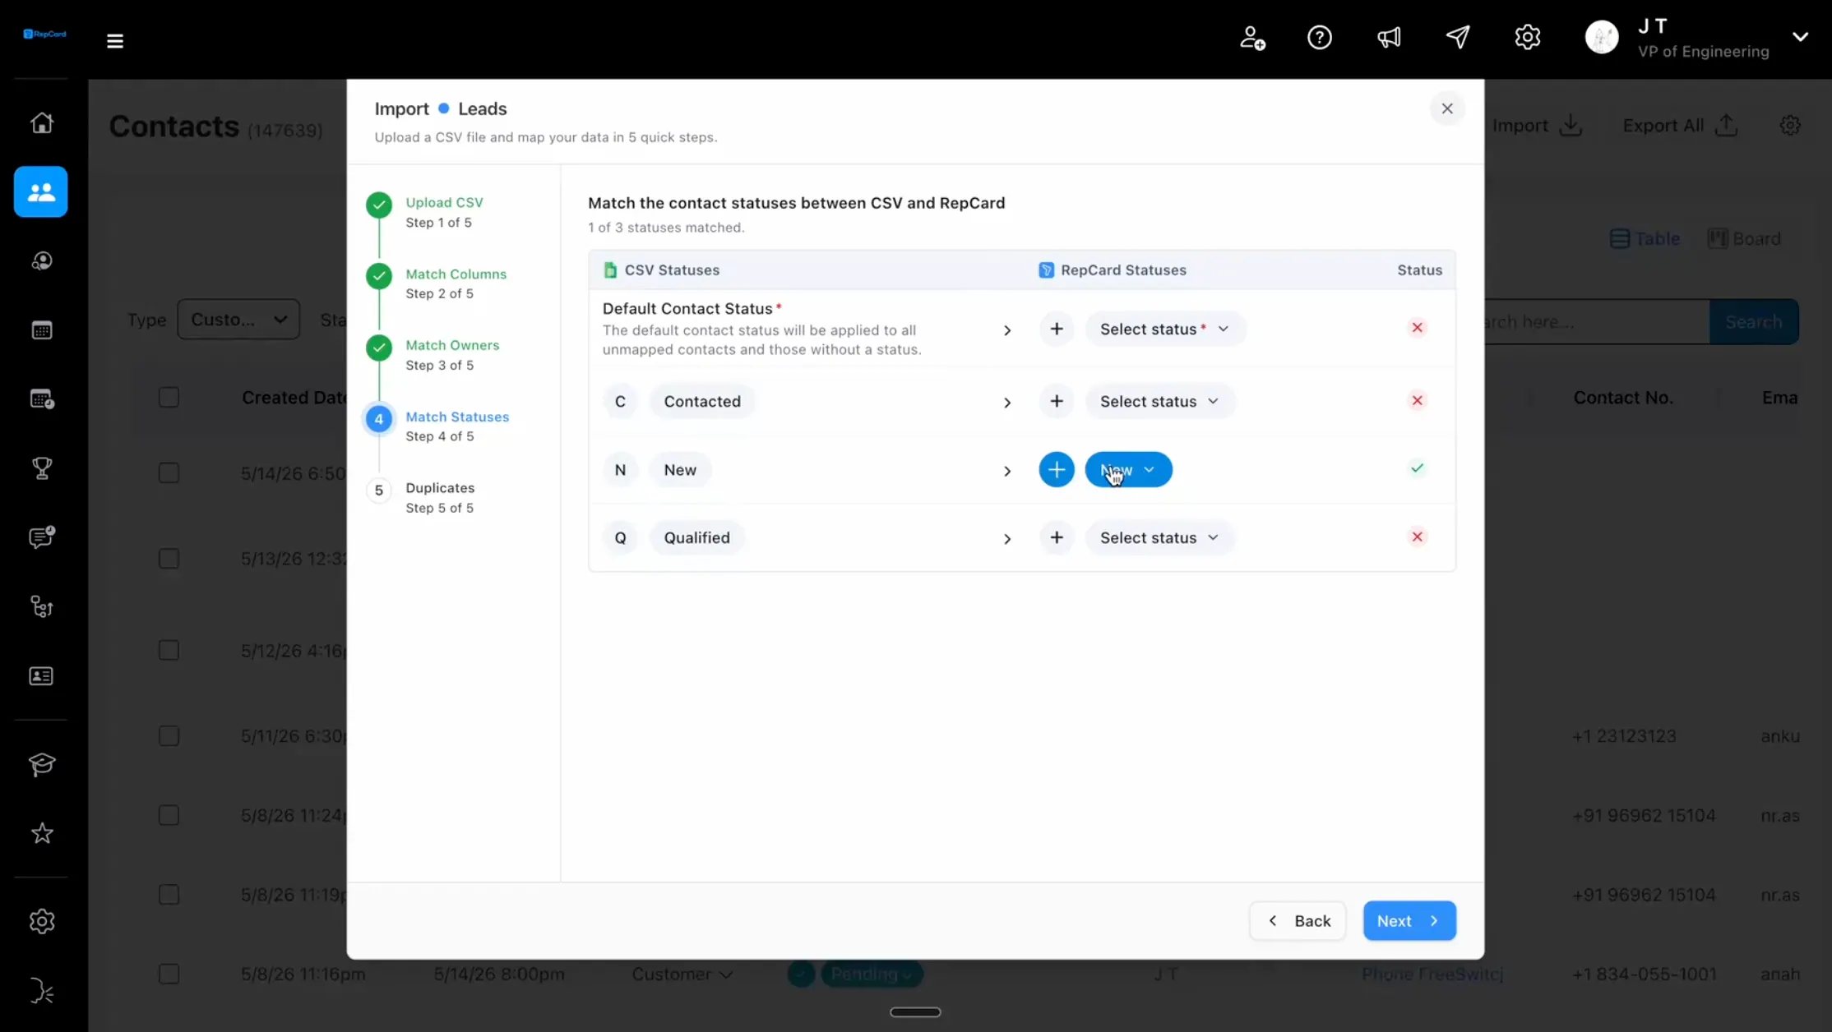This screenshot has height=1032, width=1832.
Task: Open the add user icon in header
Action: [x=1252, y=38]
